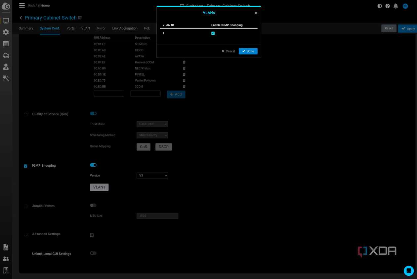Viewport: 417px width, 279px height.
Task: Click Done in the VLANs dialog
Action: (x=248, y=51)
